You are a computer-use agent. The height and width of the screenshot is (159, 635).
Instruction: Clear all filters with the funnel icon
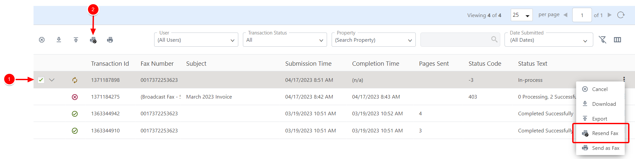pyautogui.click(x=602, y=40)
